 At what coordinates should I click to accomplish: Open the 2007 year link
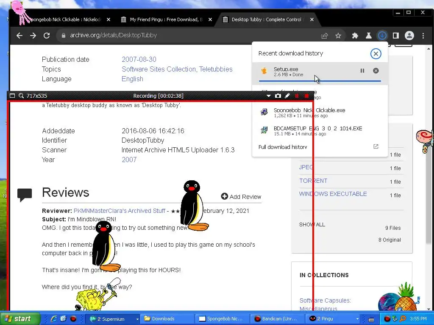pos(129,160)
